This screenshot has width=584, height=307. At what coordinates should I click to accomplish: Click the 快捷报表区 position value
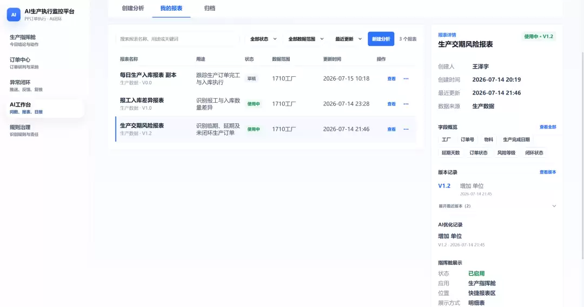[482, 293]
